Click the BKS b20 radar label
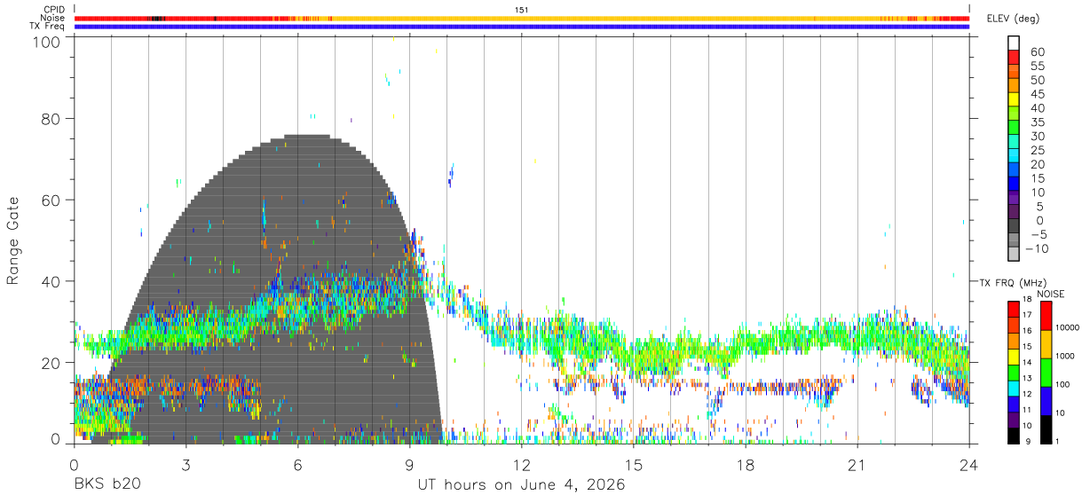The width and height of the screenshot is (1090, 503). [x=107, y=485]
